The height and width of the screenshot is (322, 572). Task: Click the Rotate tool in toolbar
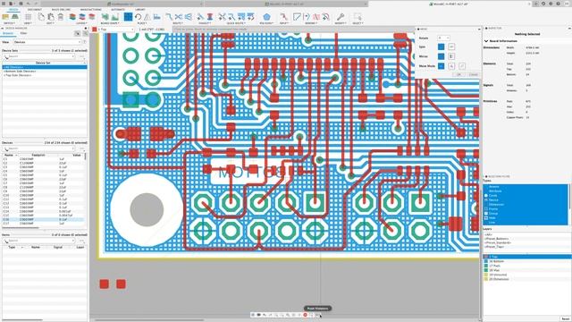138,17
